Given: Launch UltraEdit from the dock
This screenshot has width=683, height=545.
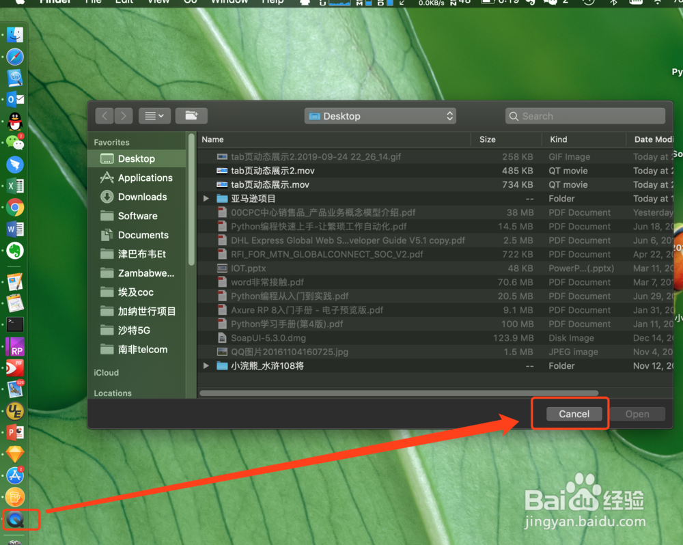Looking at the screenshot, I should click(15, 411).
